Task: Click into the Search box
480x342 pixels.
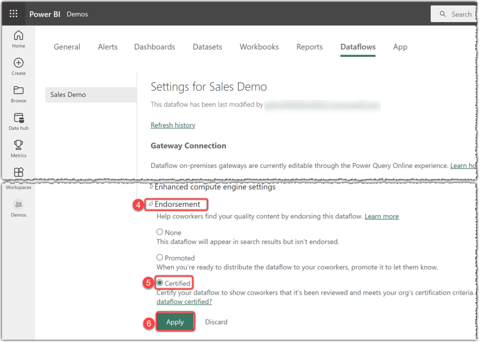Action: coord(453,14)
